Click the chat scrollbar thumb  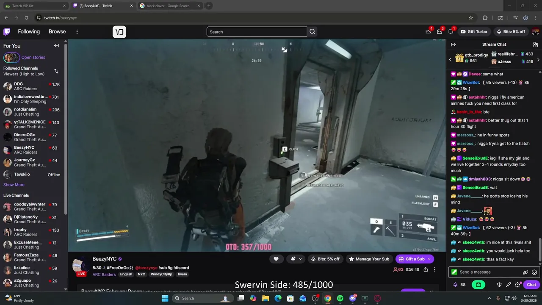pos(540,249)
